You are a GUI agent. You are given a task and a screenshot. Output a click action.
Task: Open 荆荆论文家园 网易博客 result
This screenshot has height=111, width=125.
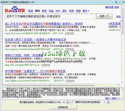point(24,55)
